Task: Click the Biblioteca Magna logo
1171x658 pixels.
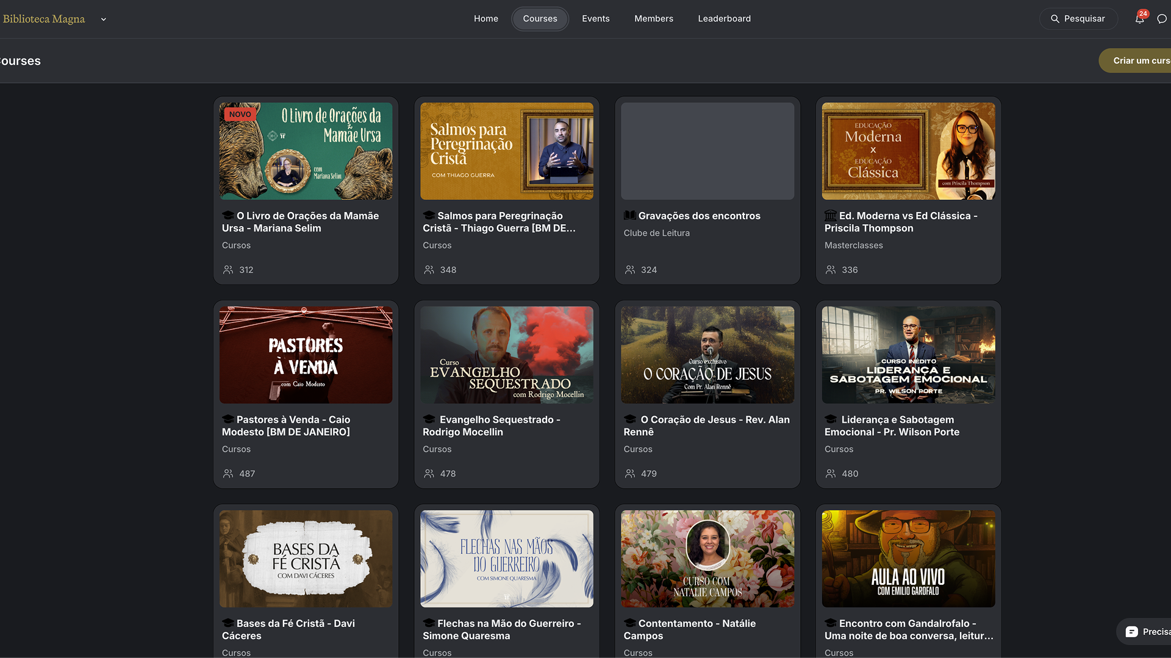Action: [44, 19]
